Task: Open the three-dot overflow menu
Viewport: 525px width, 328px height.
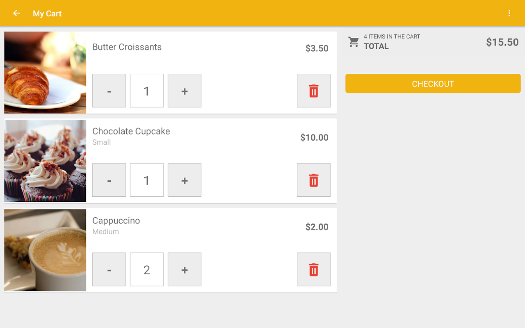Action: [509, 14]
